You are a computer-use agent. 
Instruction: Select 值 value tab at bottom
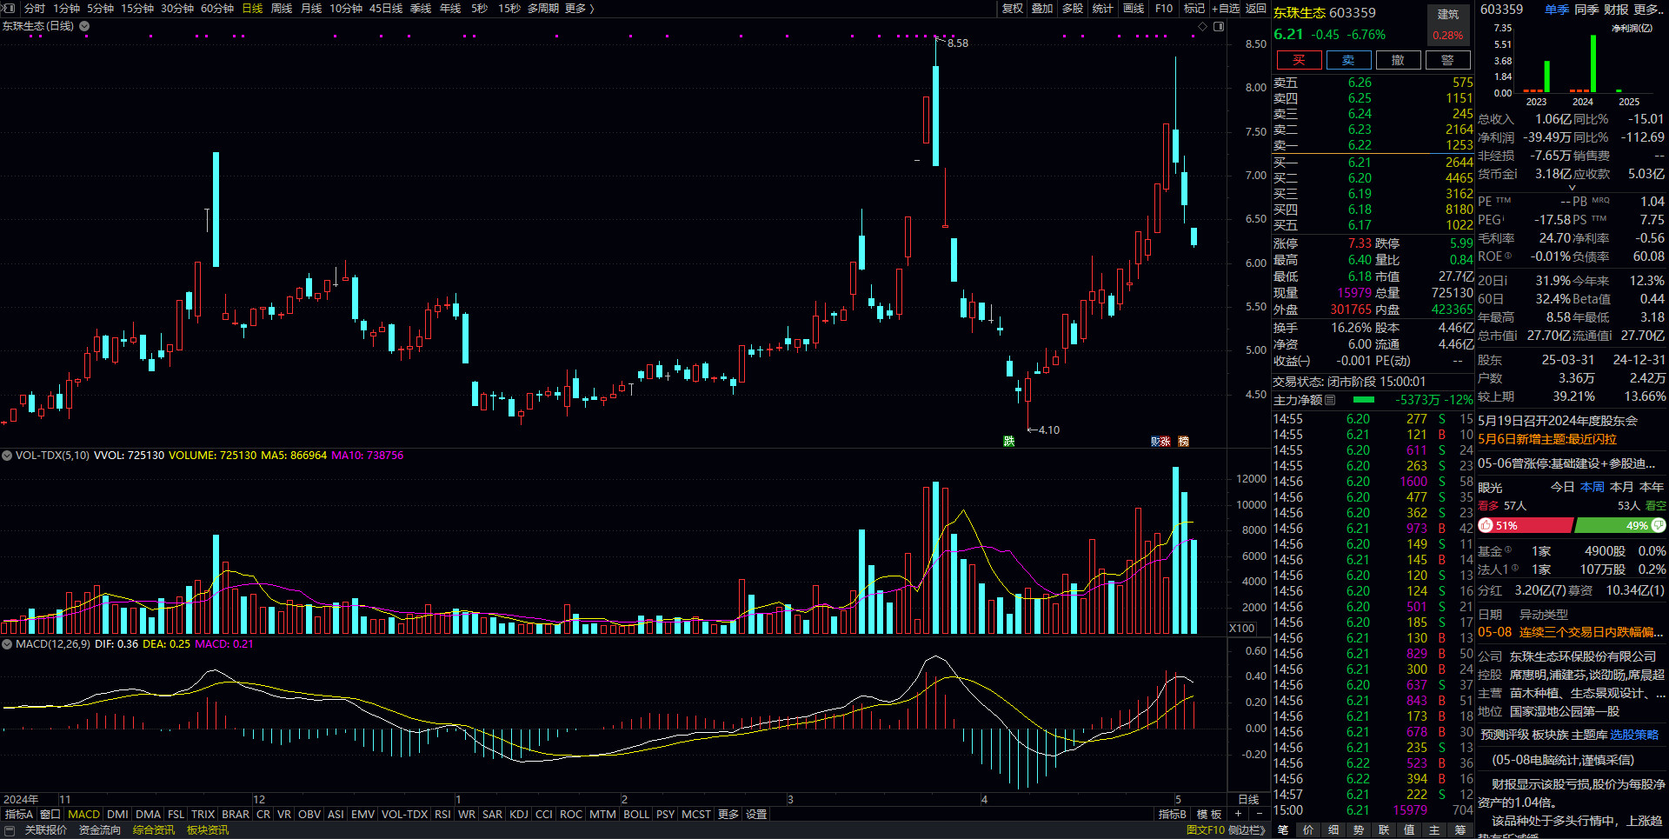point(1409,830)
